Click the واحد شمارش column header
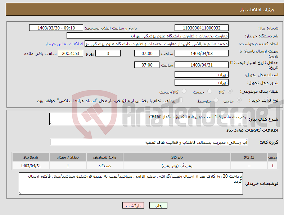Screen dimensions: 284x215 point(105,157)
